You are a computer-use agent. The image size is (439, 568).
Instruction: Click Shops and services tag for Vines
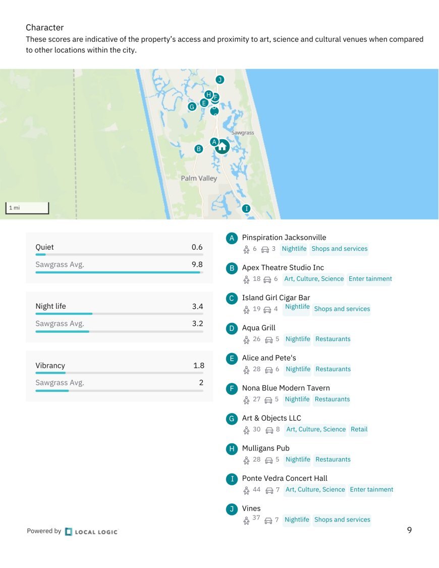click(342, 520)
